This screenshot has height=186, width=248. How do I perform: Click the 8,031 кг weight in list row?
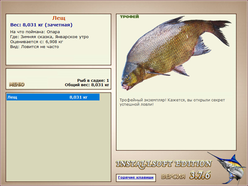tap(78, 97)
